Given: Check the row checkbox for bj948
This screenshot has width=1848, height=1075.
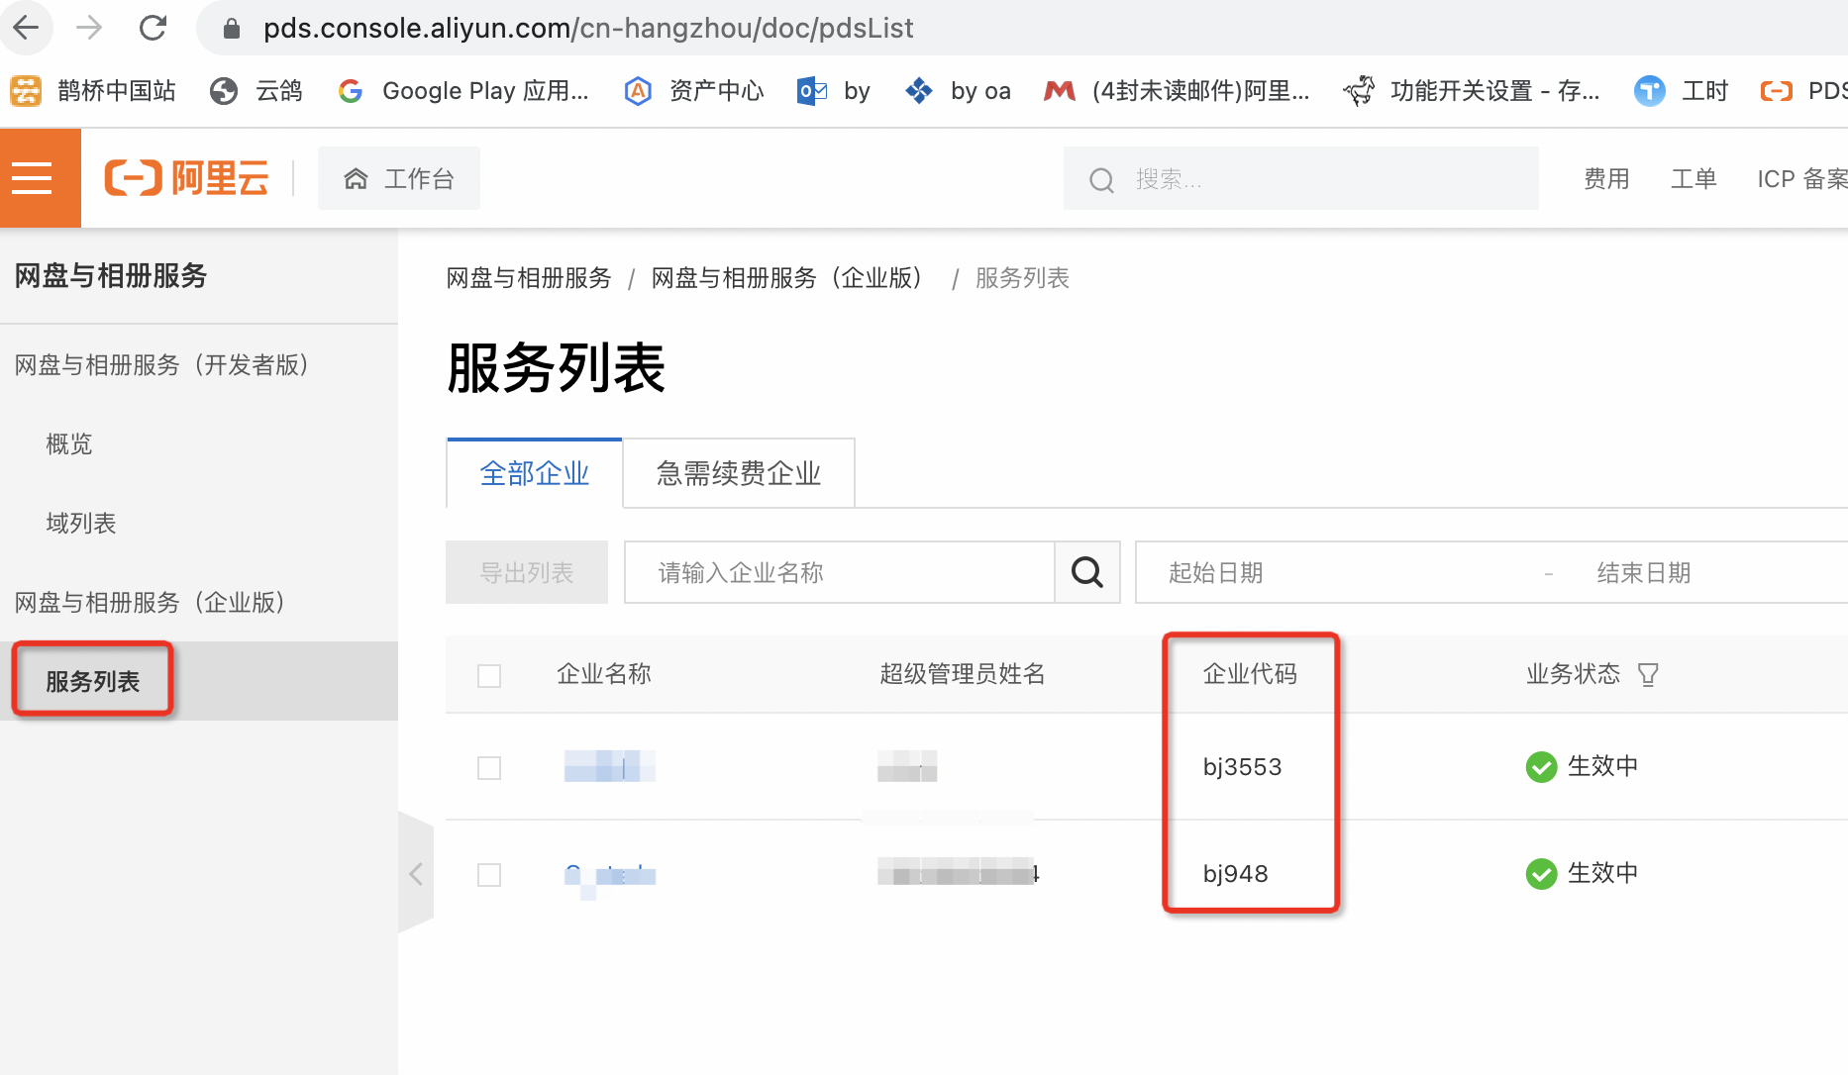Looking at the screenshot, I should click(x=489, y=875).
